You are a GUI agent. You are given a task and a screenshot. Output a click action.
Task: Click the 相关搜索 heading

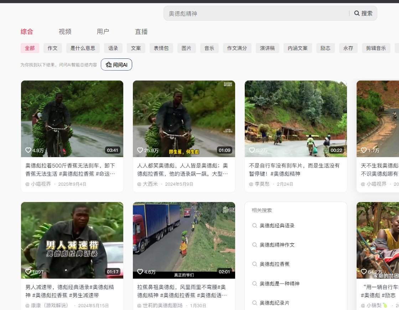tap(262, 210)
